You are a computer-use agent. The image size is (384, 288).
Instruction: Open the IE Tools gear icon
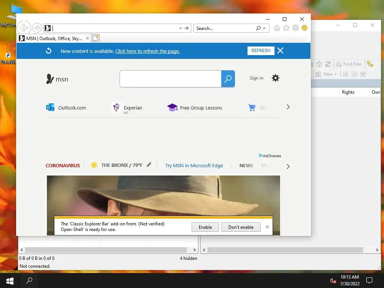295,28
